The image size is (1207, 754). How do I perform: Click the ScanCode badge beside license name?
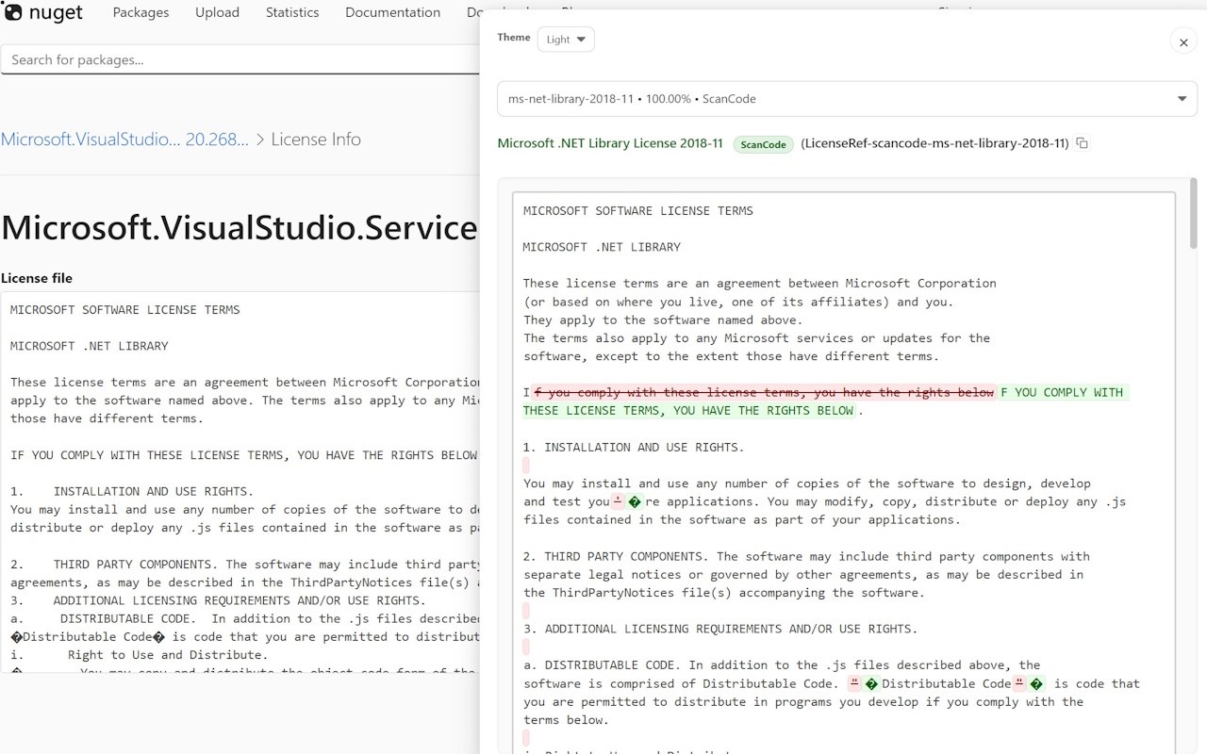click(x=763, y=144)
